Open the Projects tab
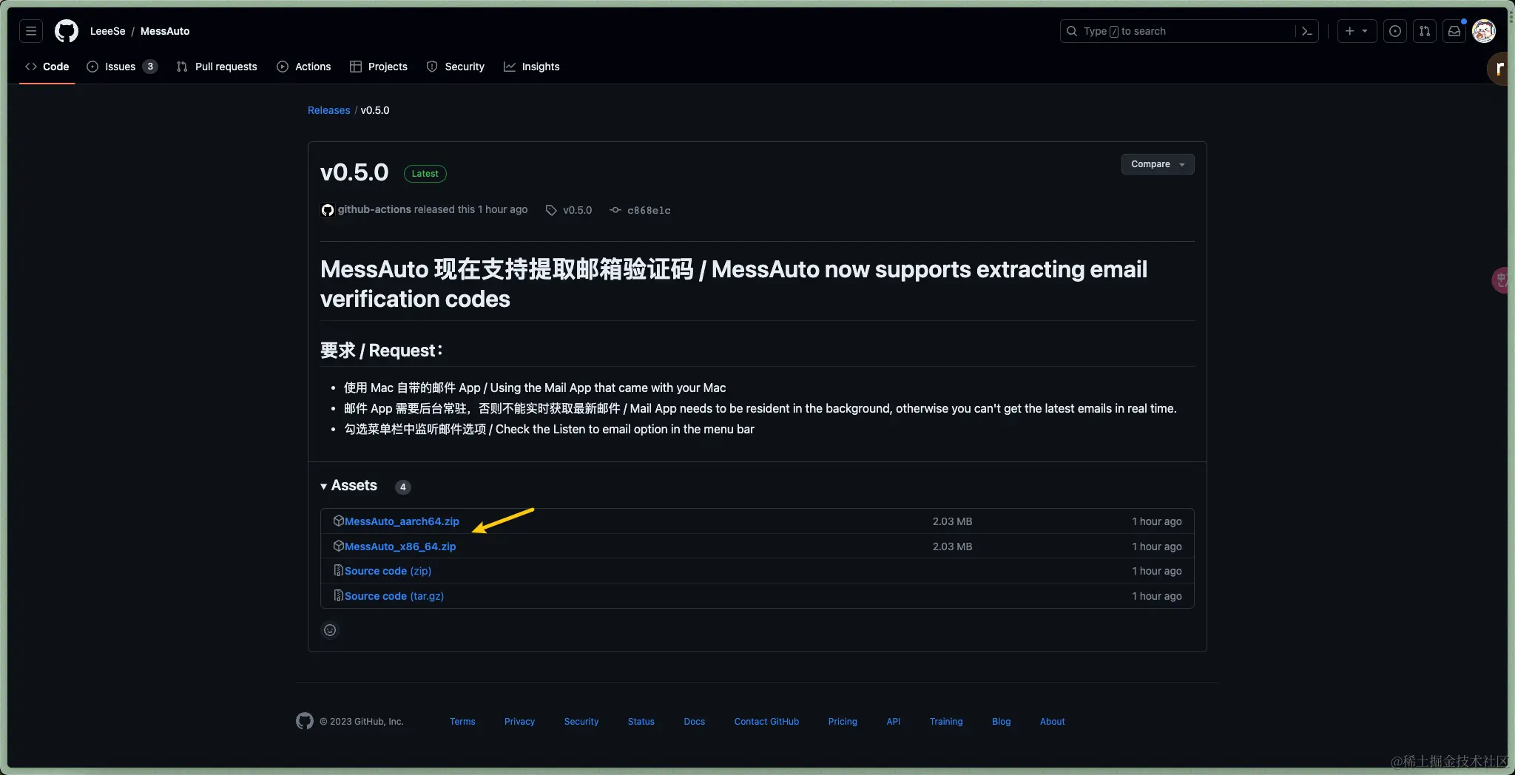 point(379,67)
